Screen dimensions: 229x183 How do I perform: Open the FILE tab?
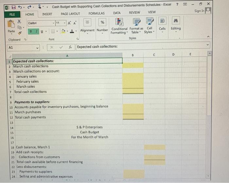12,15
